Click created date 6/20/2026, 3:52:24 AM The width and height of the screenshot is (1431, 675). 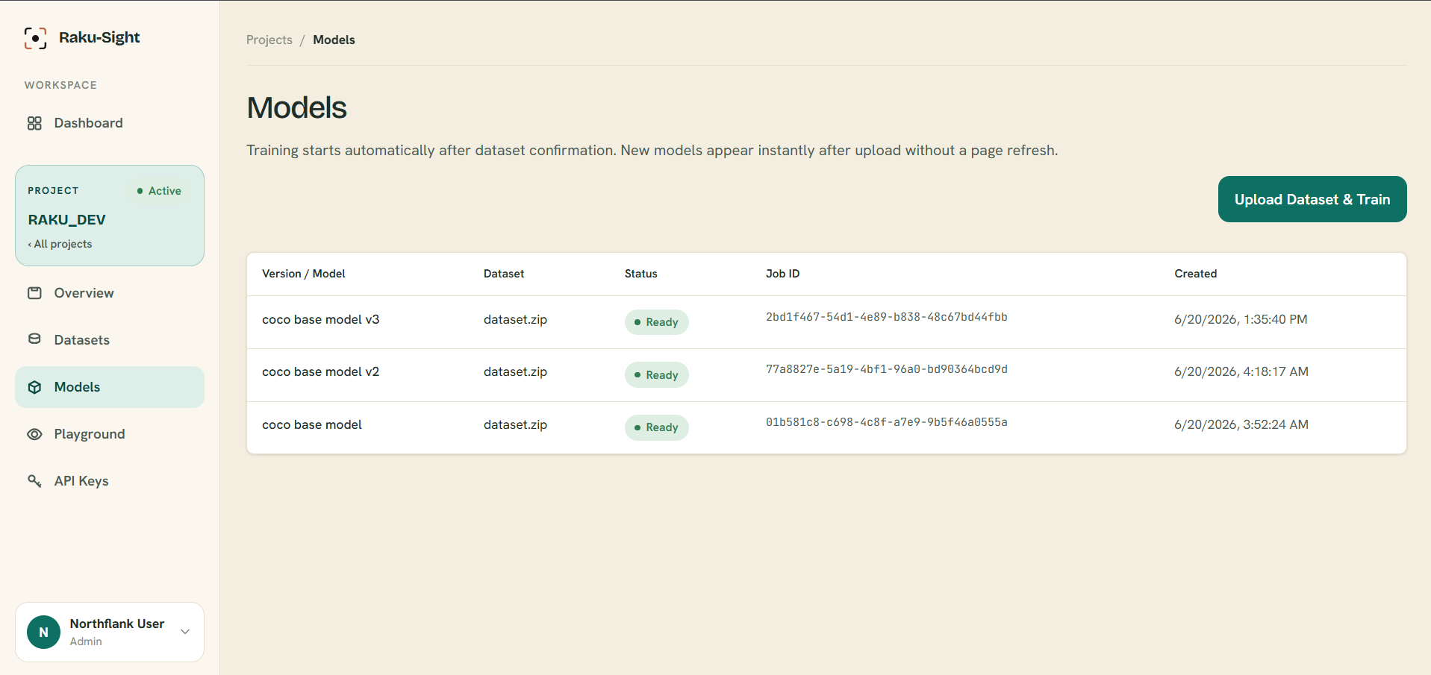(1241, 424)
